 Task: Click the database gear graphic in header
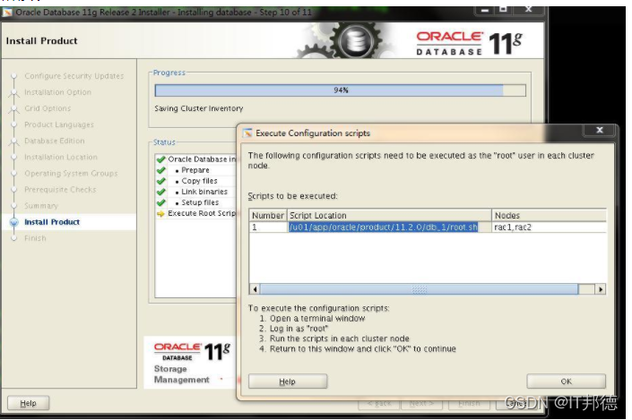[x=356, y=40]
